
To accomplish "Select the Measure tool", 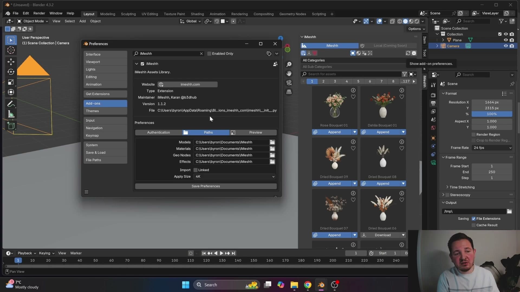I will (x=11, y=114).
